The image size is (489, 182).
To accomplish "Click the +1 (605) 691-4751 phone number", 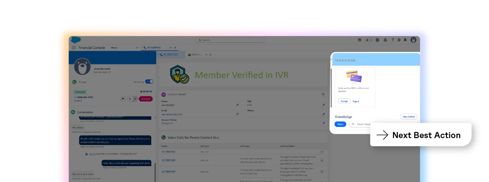I will point(84,97).
